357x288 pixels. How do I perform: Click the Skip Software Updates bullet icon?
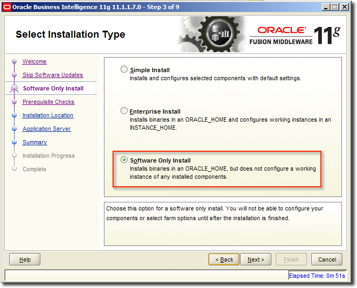tap(15, 75)
